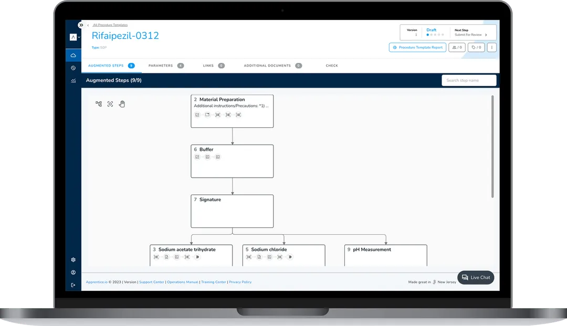Screen dimensions: 567x326
Task: Expand the collapsed sidebar using the double-chevron
Action: (x=80, y=25)
